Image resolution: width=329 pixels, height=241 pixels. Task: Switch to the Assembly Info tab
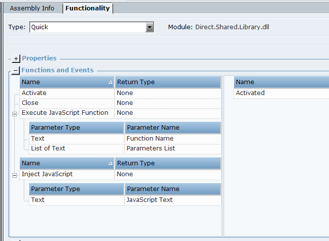coord(32,8)
